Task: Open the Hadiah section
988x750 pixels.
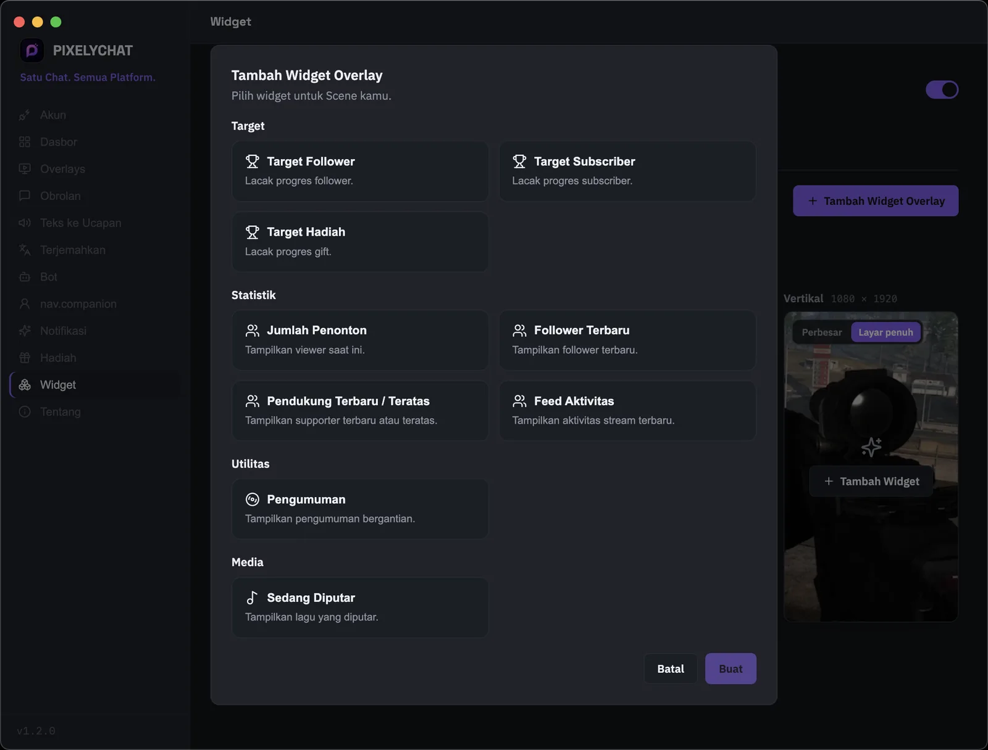Action: coord(96,358)
